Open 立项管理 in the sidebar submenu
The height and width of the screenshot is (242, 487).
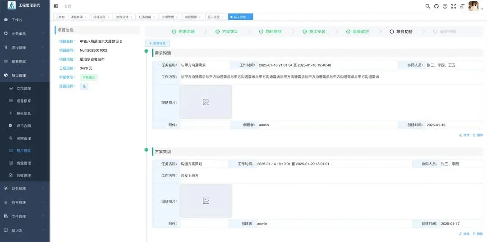[24, 89]
